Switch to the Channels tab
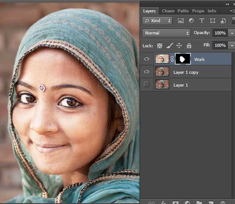The height and width of the screenshot is (204, 235). click(x=168, y=11)
